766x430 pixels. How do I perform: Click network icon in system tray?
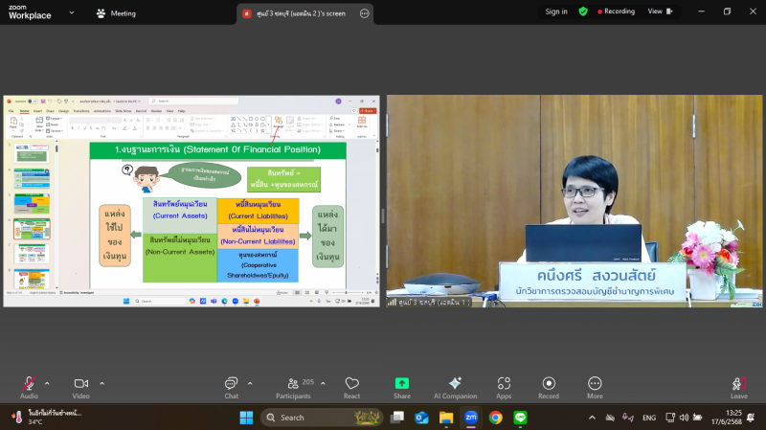tap(670, 418)
